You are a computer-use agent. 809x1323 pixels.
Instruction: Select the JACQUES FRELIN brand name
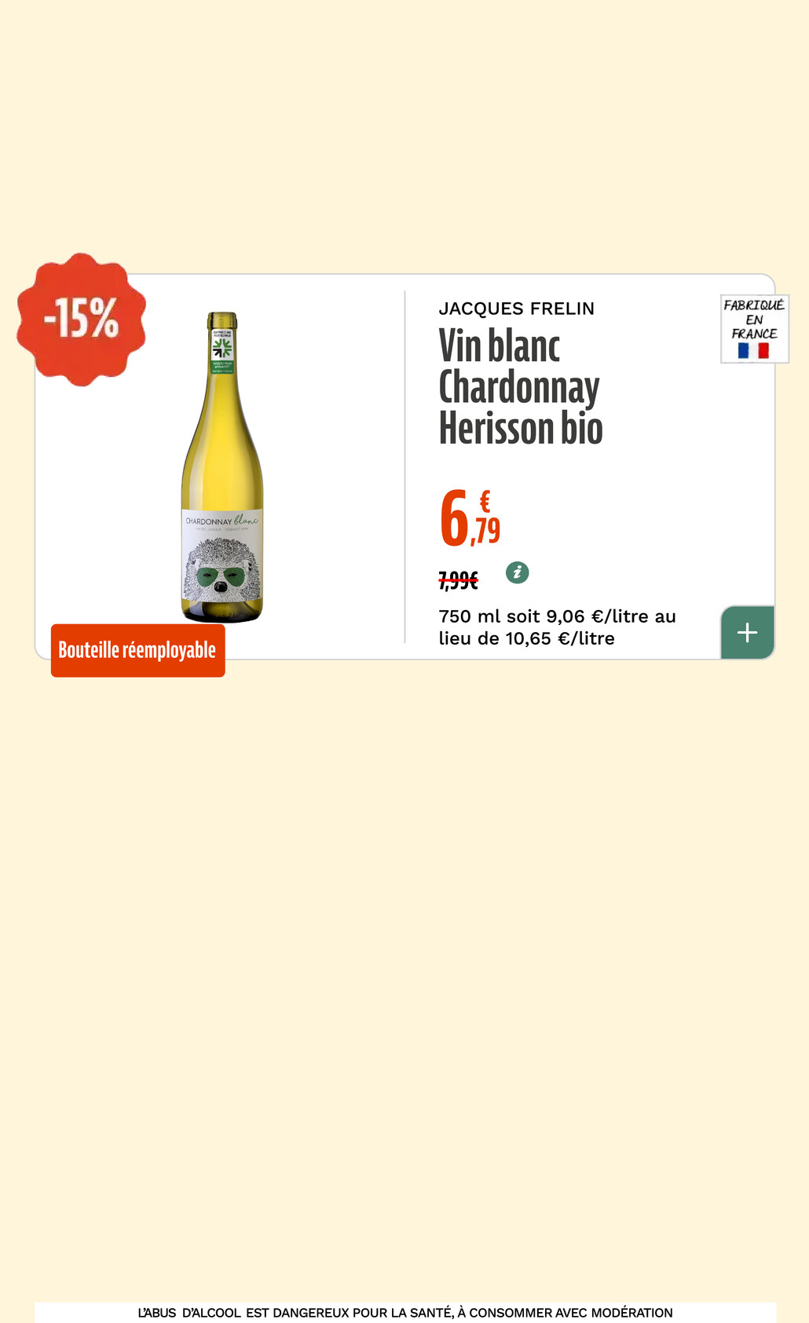516,309
